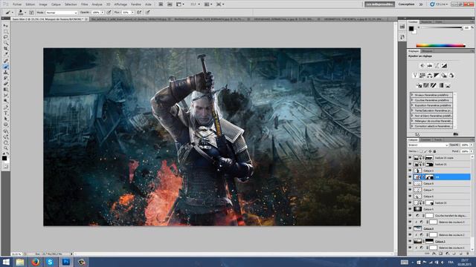Viewport: 476px width, 267px height.
Task: Expand Niveaux Paramètres prédéfinis
Action: (411, 95)
